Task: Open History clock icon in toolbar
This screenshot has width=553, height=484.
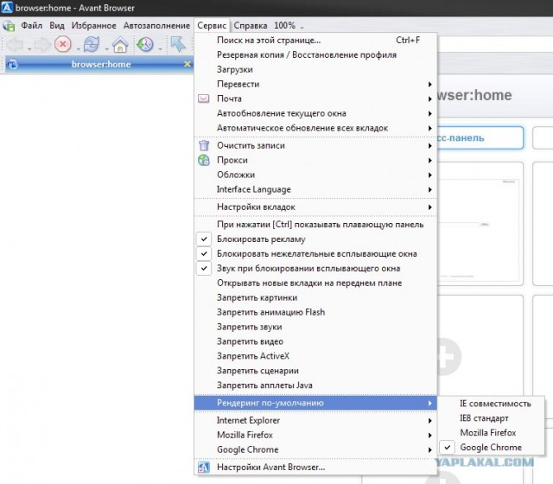Action: [144, 45]
